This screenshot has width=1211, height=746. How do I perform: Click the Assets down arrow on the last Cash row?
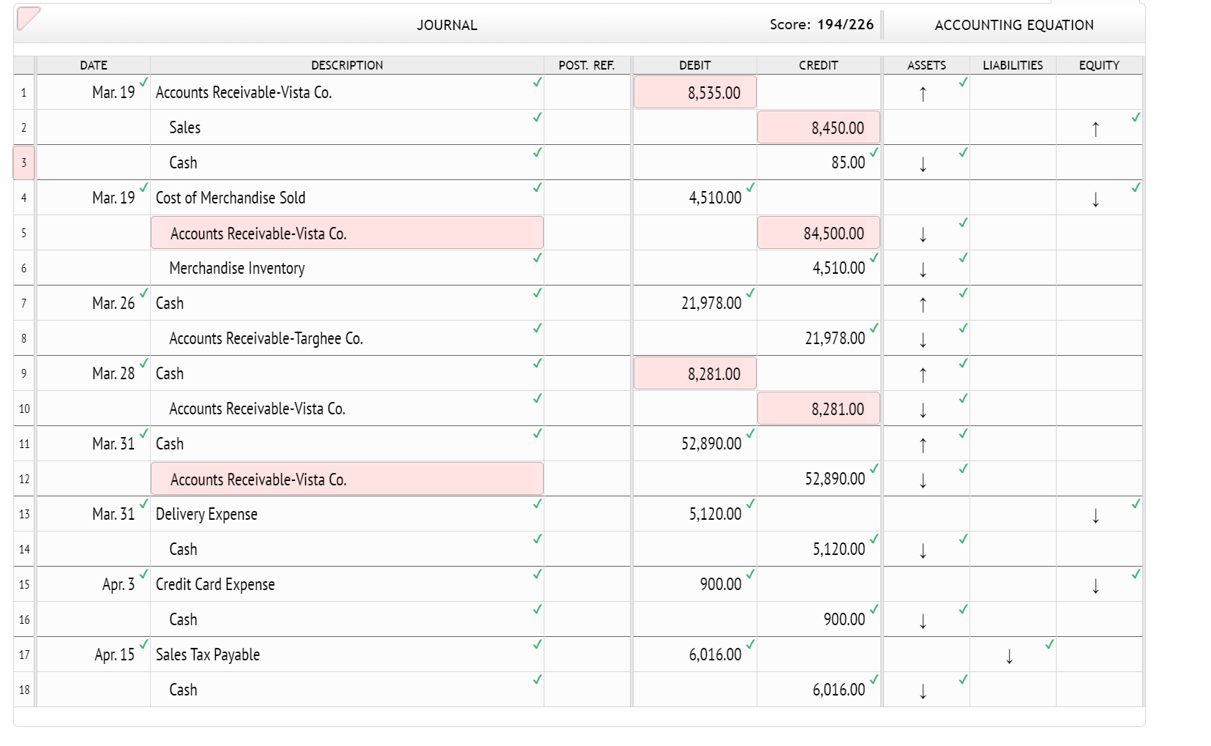pyautogui.click(x=923, y=691)
